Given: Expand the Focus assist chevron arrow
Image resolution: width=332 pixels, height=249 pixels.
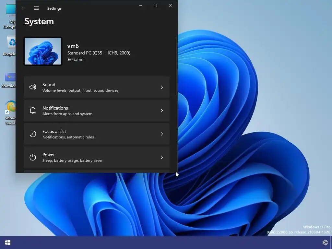Looking at the screenshot, I should click(x=162, y=134).
